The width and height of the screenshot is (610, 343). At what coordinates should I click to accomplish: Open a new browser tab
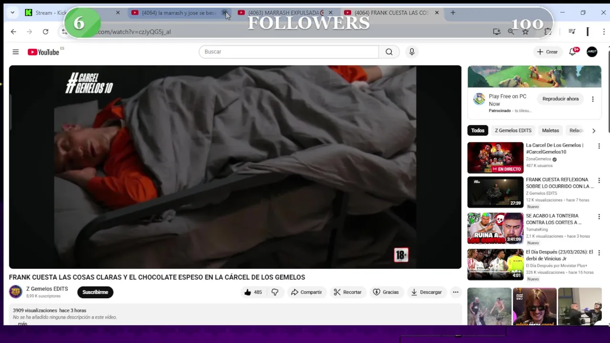453,12
